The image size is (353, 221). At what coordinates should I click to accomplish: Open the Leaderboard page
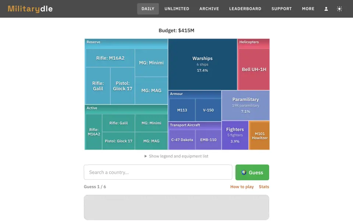pos(245,9)
